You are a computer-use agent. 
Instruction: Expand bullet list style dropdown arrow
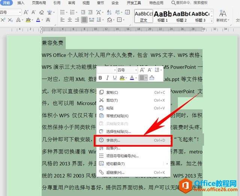pyautogui.click(x=67, y=12)
